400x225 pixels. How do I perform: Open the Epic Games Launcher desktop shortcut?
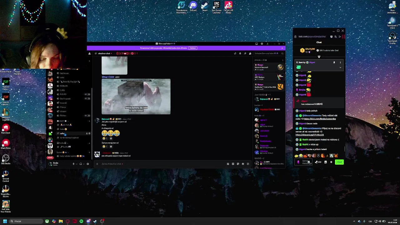(x=217, y=7)
